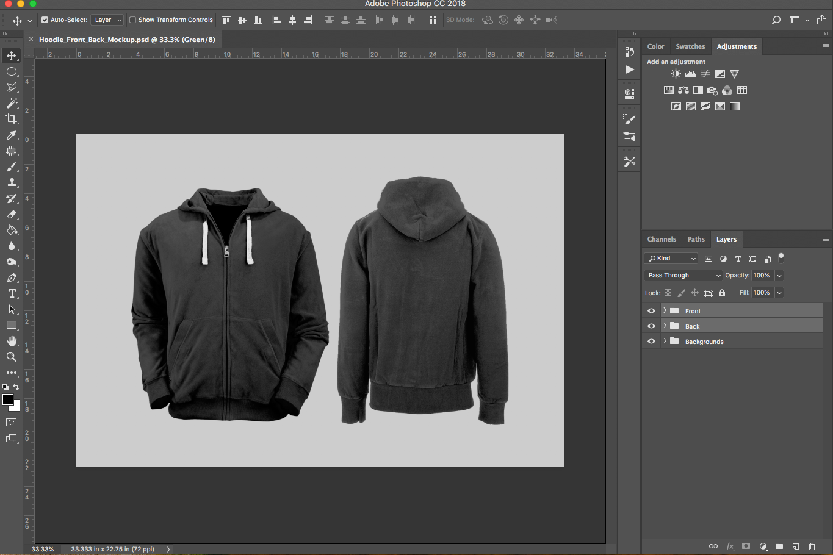
Task: Click the Opacity value field
Action: (x=762, y=276)
